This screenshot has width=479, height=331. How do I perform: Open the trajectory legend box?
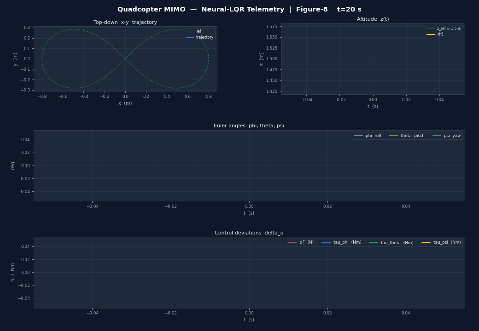tap(200, 34)
